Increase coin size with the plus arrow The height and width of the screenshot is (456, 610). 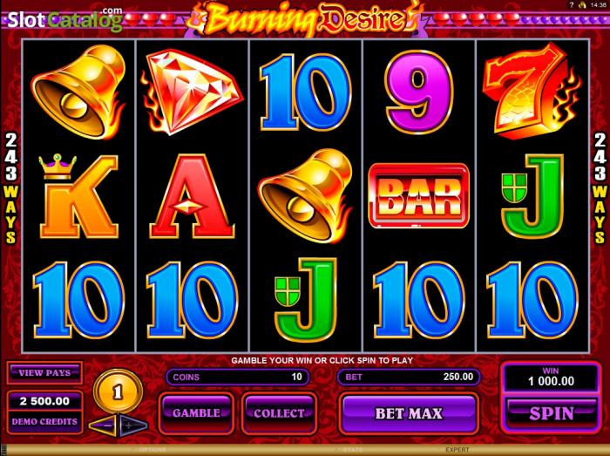(133, 425)
